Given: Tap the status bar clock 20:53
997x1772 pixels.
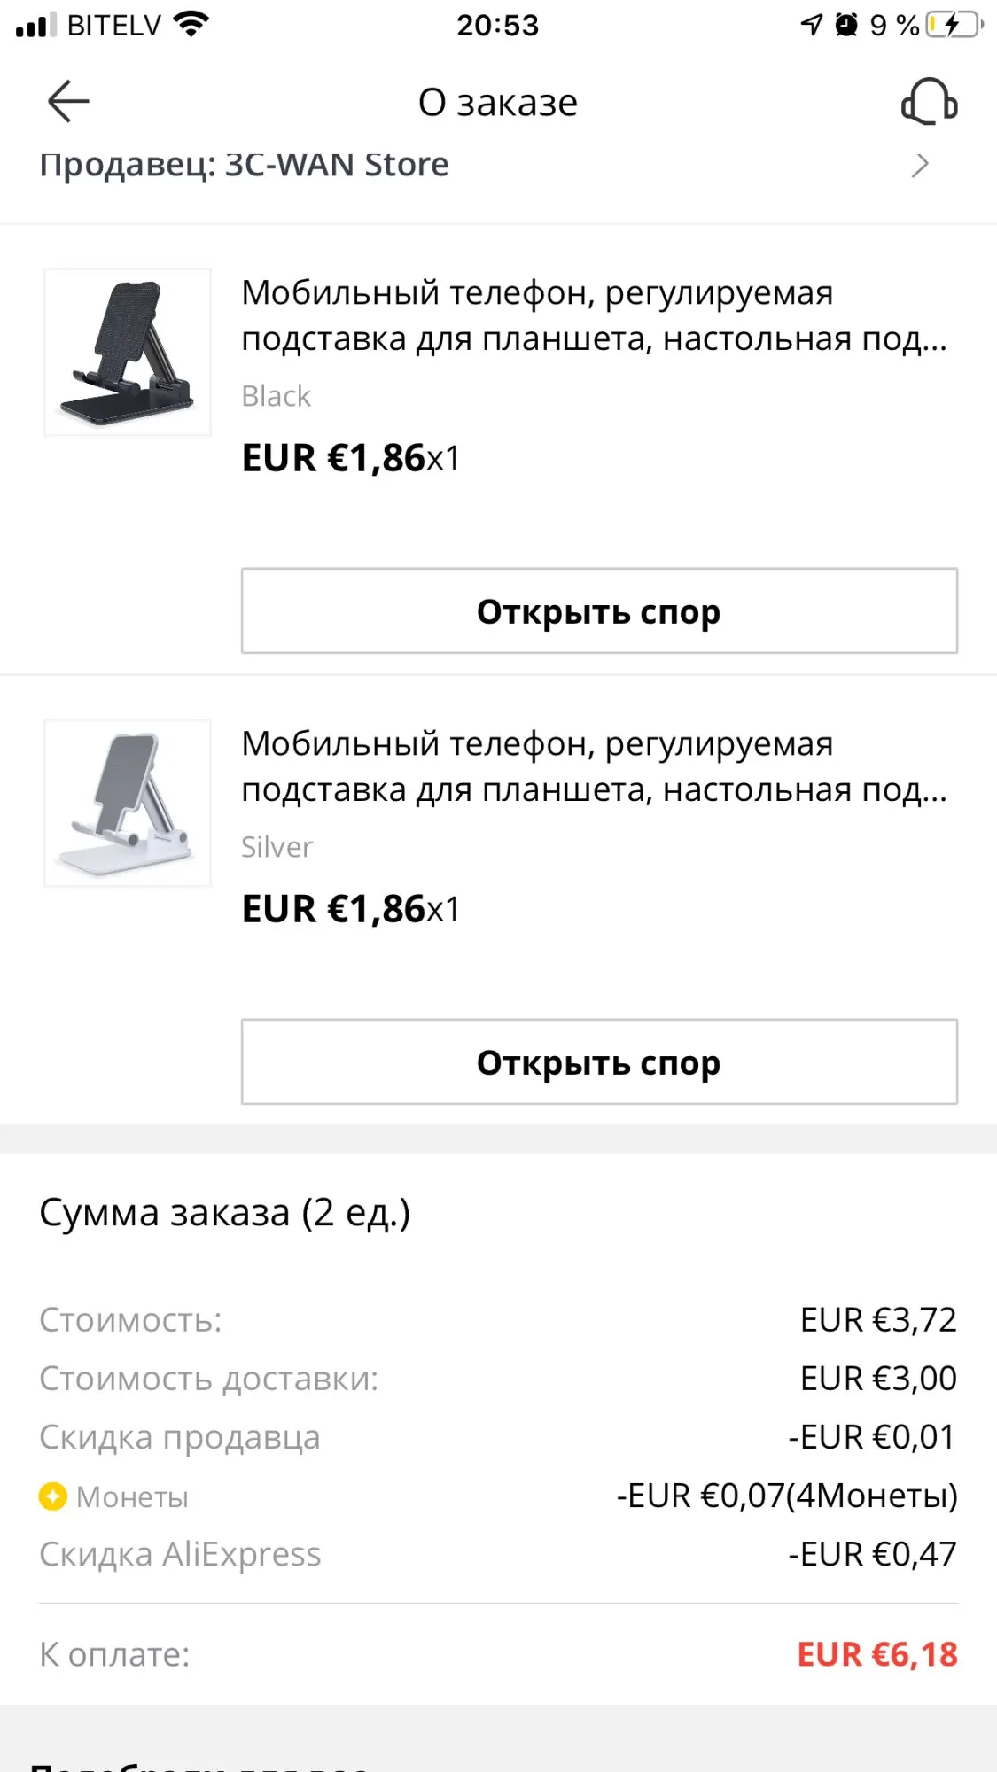Looking at the screenshot, I should coord(497,25).
